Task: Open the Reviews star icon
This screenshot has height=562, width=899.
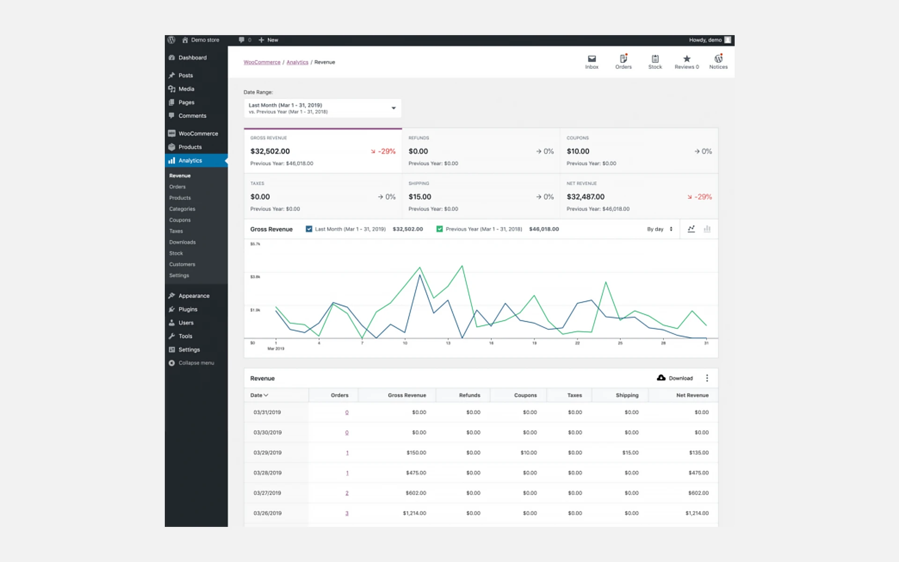Action: 686,62
